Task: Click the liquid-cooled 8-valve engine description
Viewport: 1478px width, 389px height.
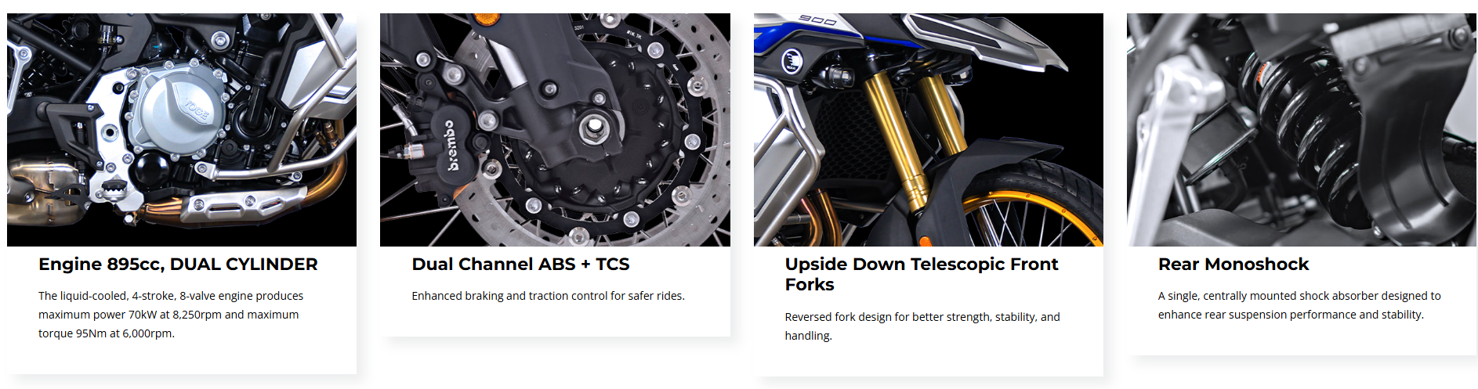Action: click(170, 315)
